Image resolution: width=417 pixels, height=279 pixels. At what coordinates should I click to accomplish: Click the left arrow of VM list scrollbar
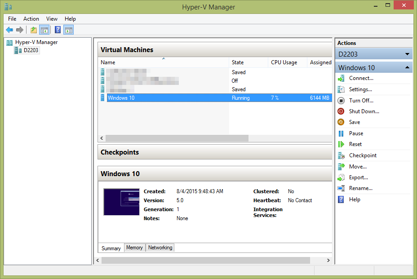pyautogui.click(x=102, y=138)
